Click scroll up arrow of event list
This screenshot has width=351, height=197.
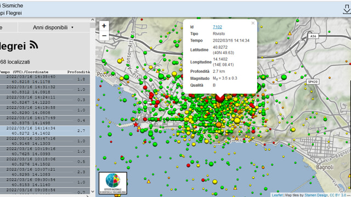coord(93,20)
